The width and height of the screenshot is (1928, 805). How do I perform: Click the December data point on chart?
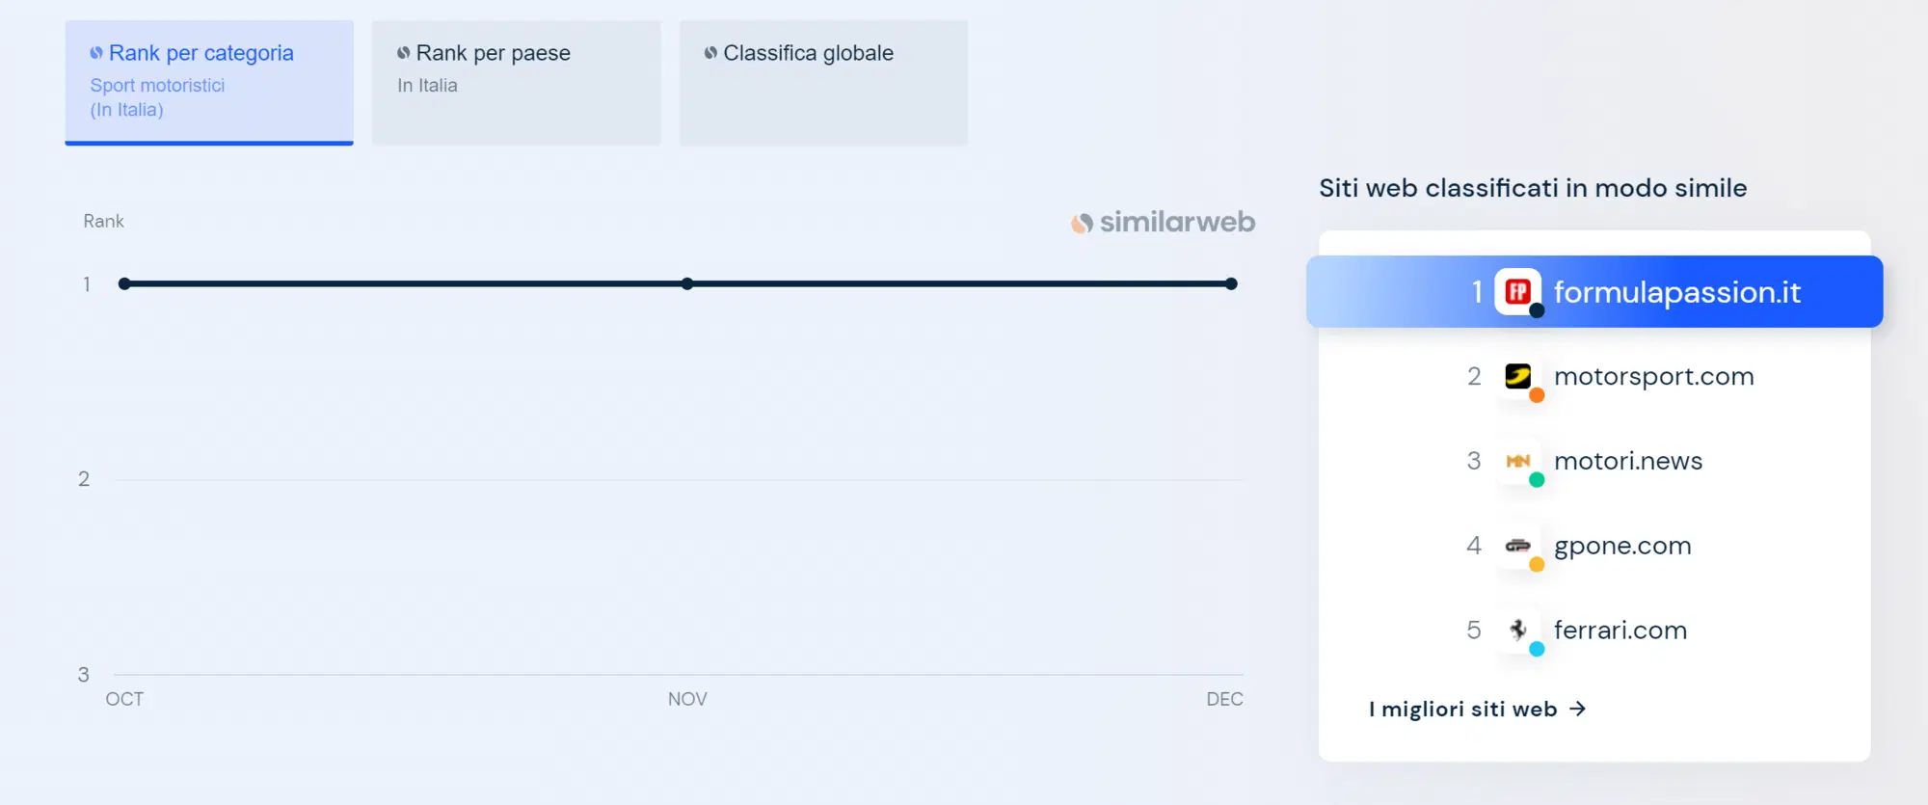click(x=1231, y=283)
